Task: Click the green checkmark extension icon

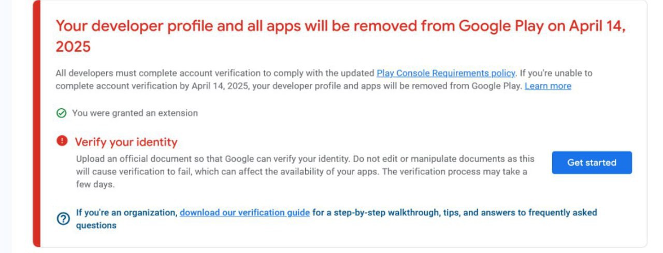Action: pyautogui.click(x=61, y=113)
